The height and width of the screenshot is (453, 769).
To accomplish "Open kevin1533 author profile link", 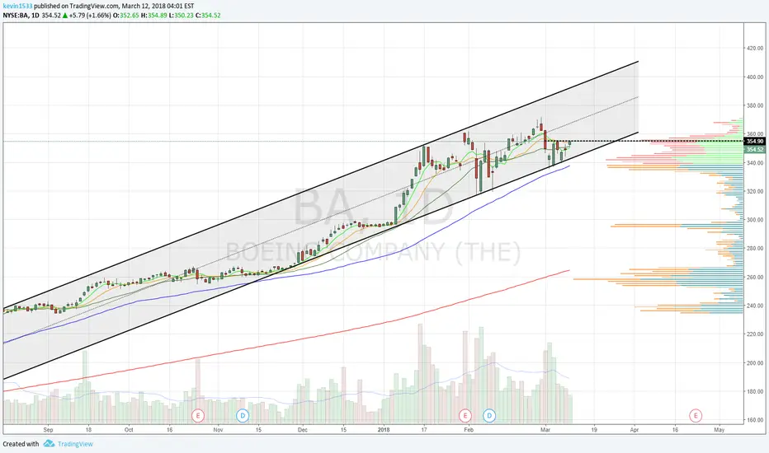I will click(17, 7).
